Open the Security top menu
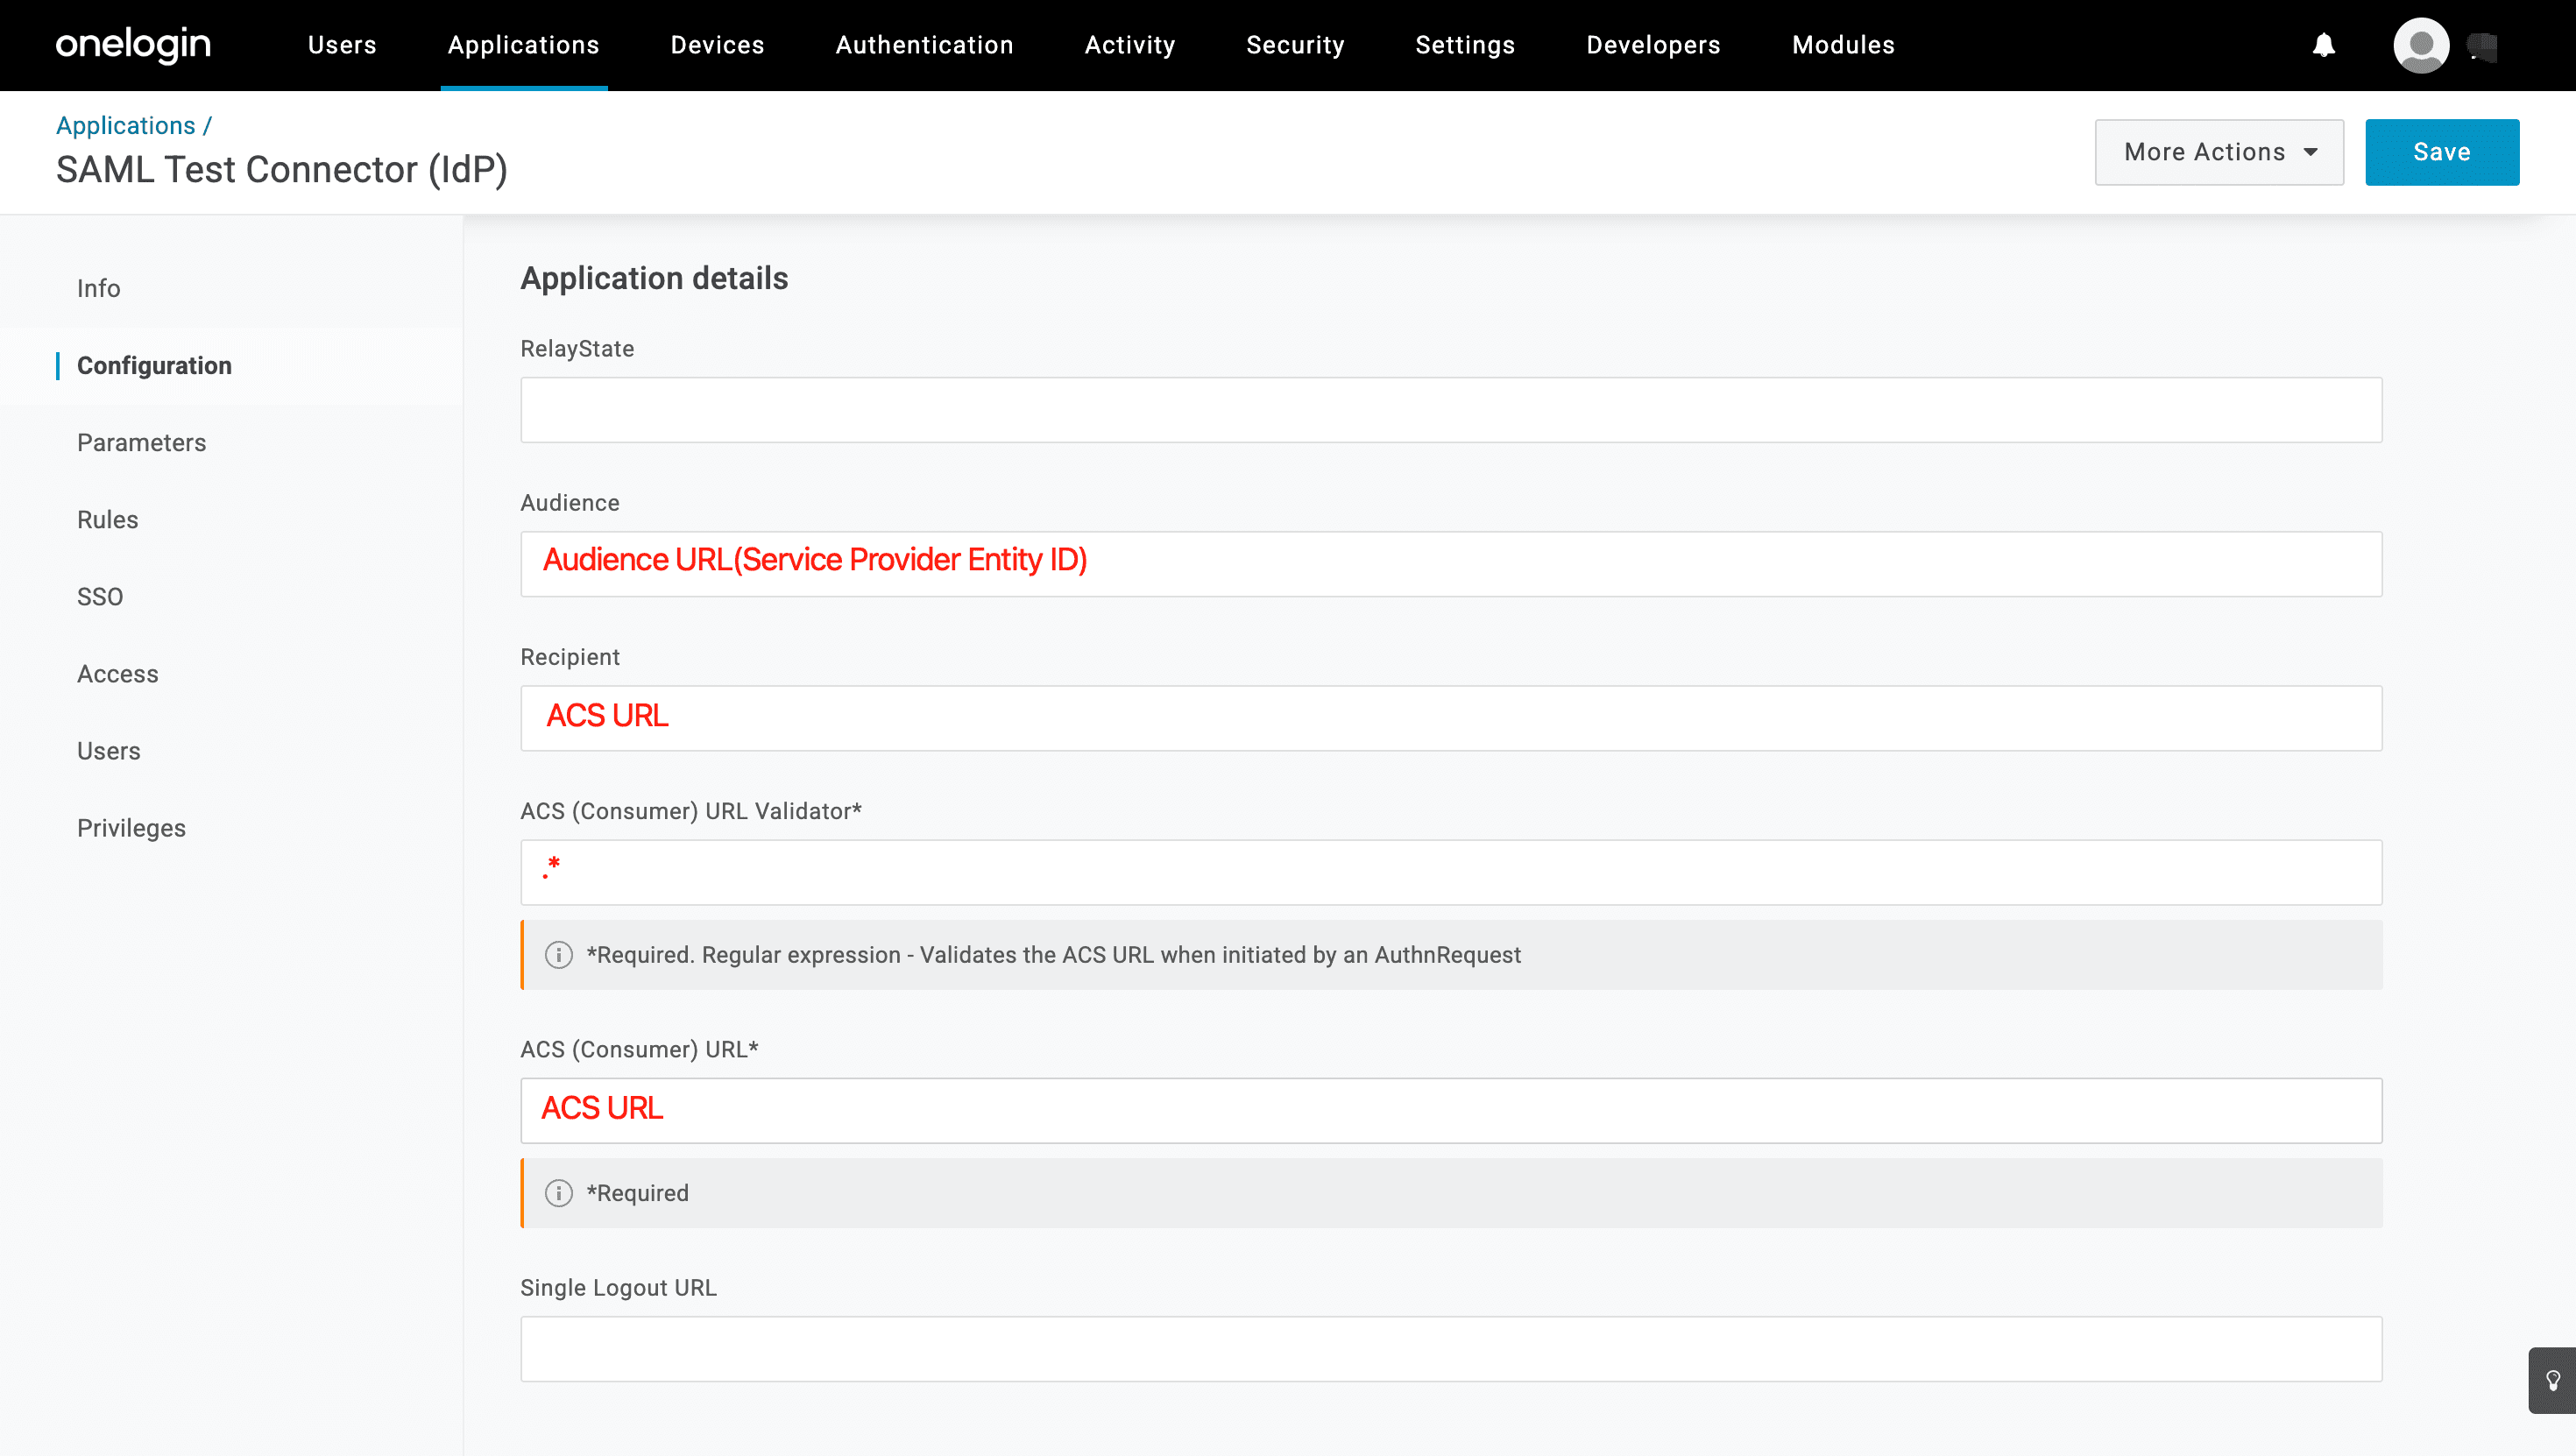Screen dimensions: 2576x1456 pos(1294,45)
